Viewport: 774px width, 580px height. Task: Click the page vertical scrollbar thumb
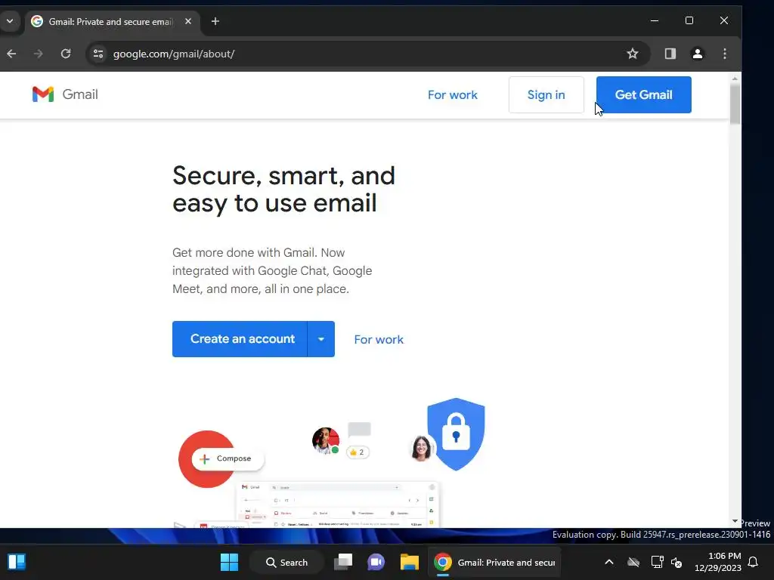[735, 104]
